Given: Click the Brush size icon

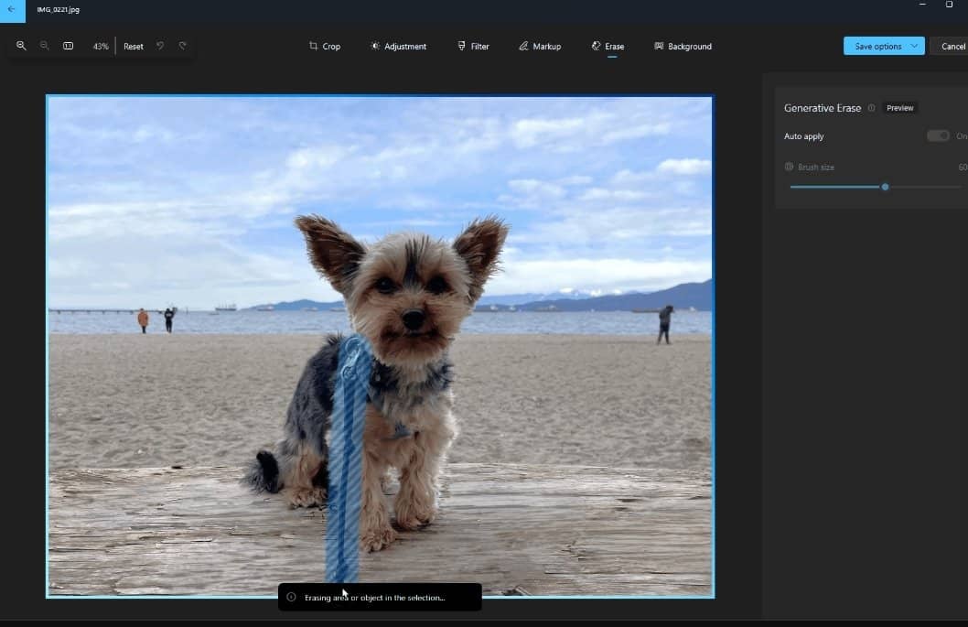Looking at the screenshot, I should pyautogui.click(x=789, y=168).
